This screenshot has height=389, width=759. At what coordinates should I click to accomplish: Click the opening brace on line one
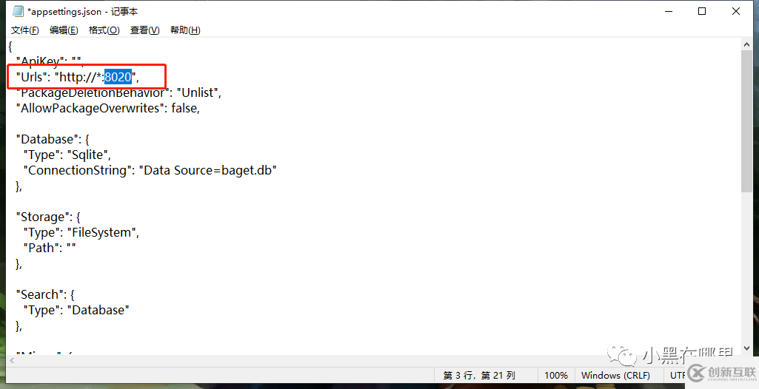(10, 47)
